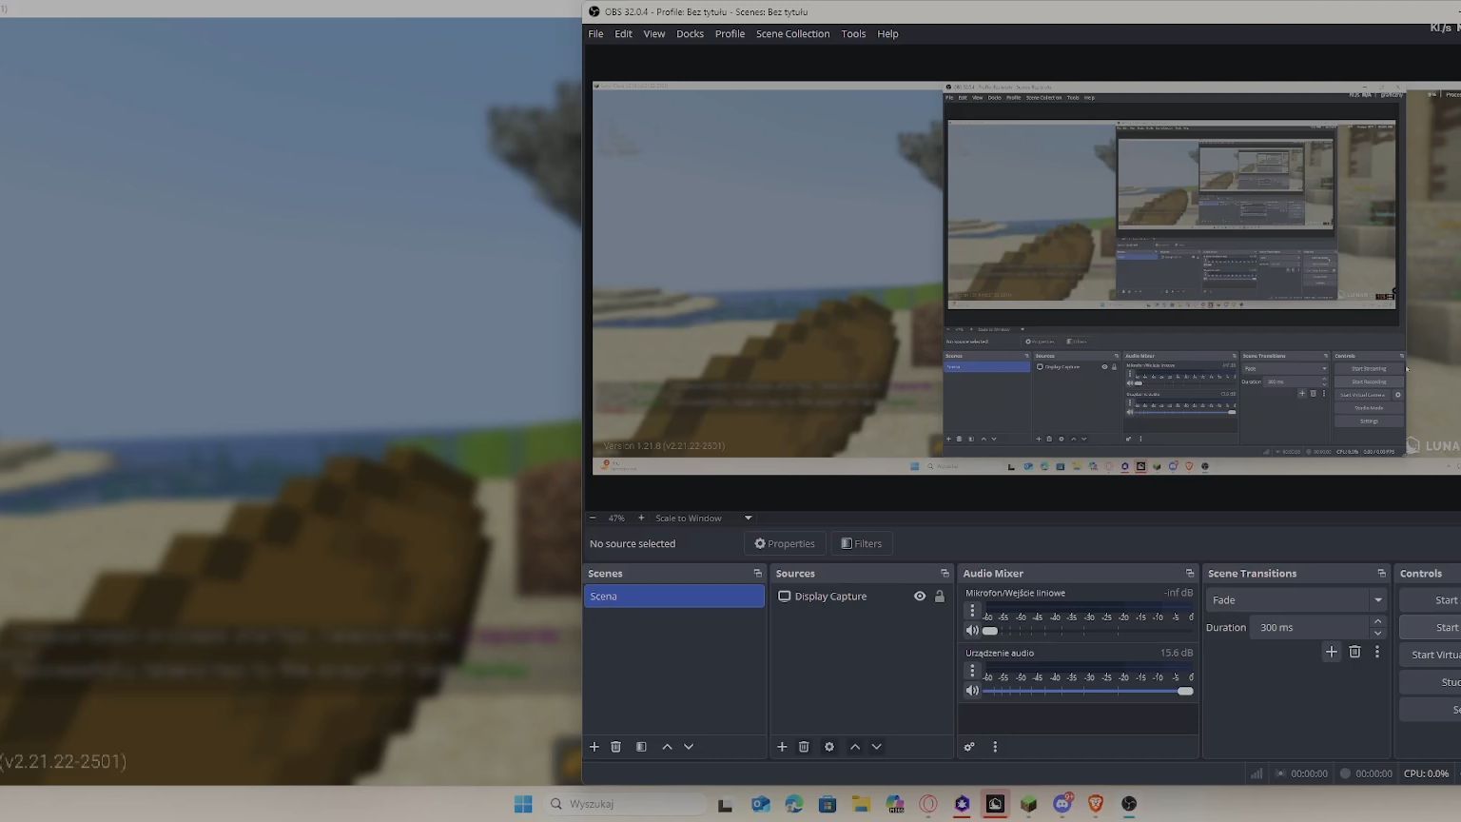Screen dimensions: 1461x822
Task: Hide the Display Capture source via eye icon
Action: coord(920,597)
